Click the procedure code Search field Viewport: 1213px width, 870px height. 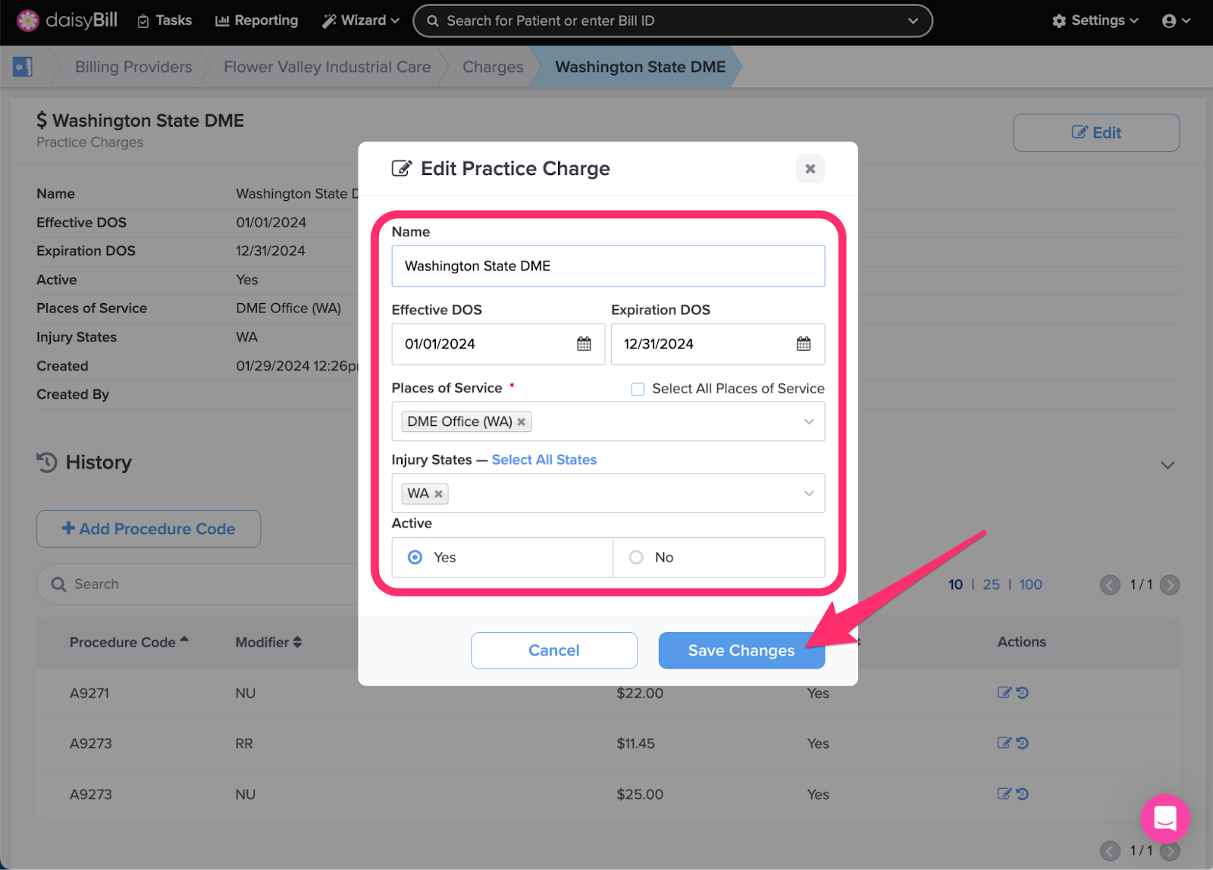point(199,584)
